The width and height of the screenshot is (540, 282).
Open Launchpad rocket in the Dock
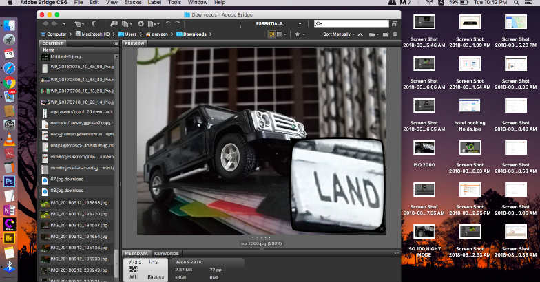point(10,40)
